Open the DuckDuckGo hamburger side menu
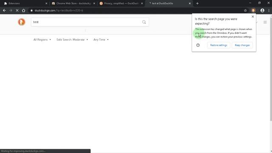The height and width of the screenshot is (153, 272). (x=265, y=22)
